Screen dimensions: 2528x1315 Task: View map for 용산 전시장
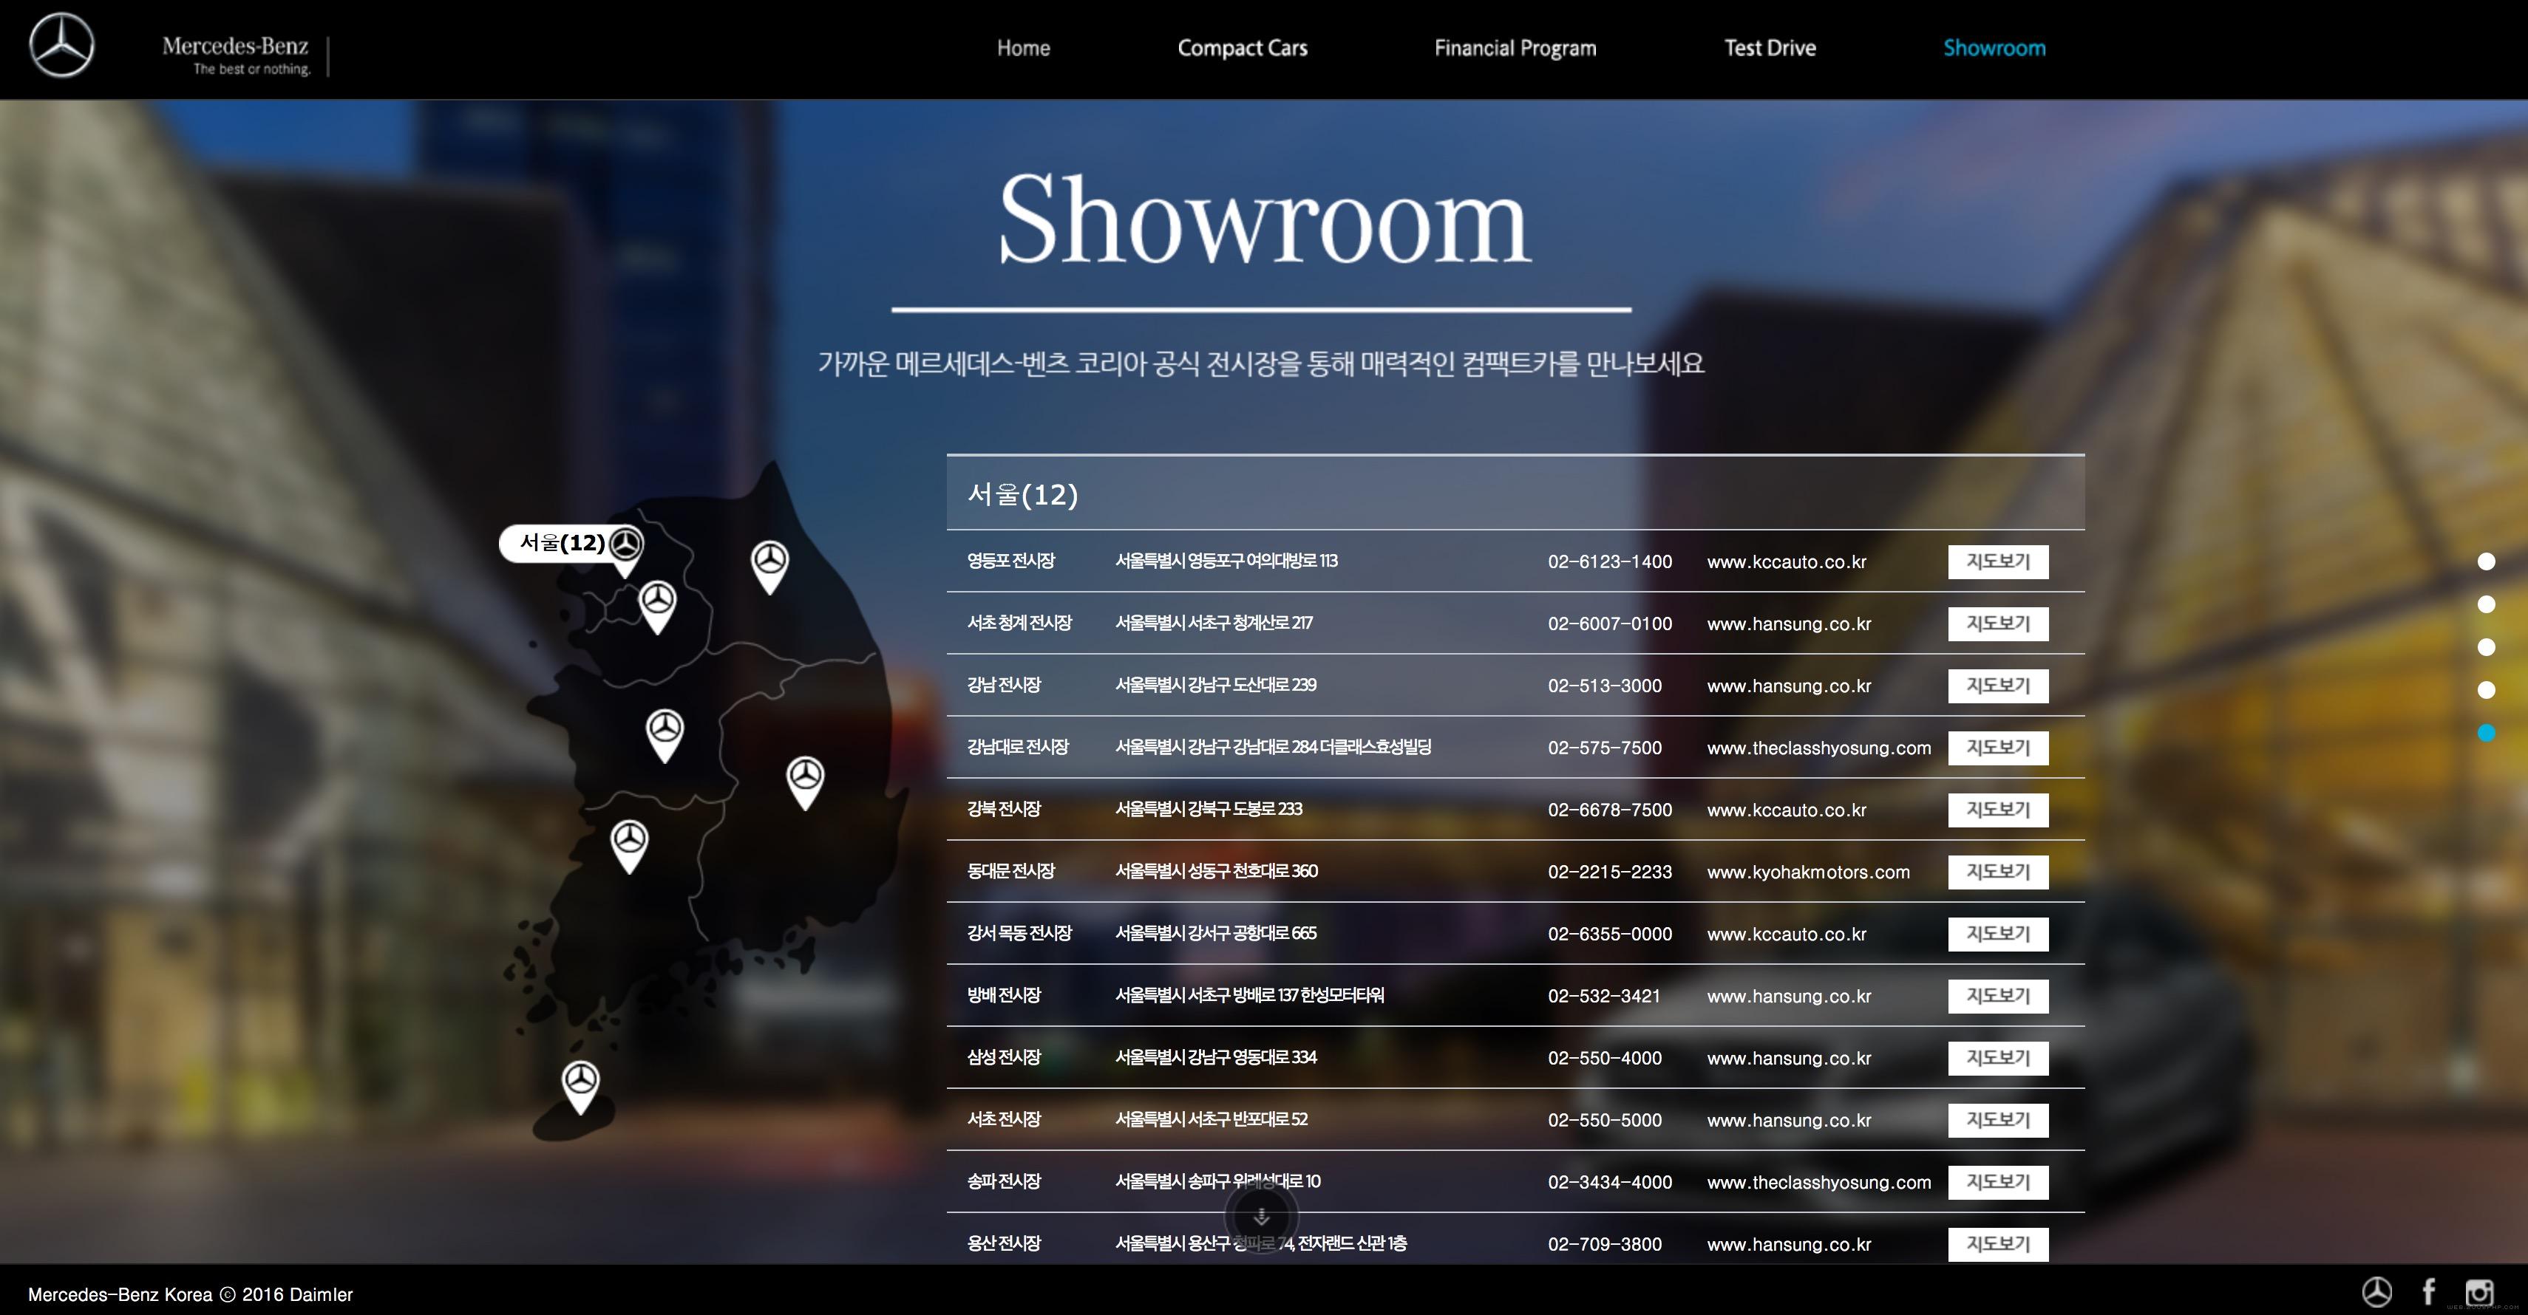coord(1998,1243)
